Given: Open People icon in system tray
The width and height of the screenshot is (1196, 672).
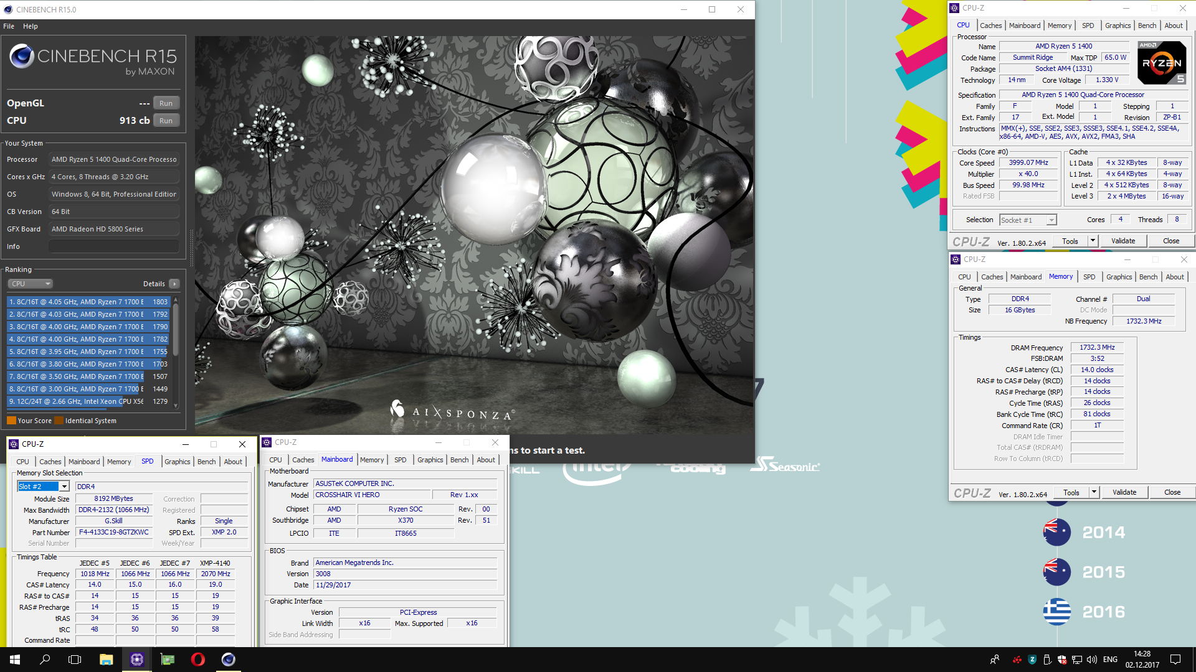Looking at the screenshot, I should point(994,660).
